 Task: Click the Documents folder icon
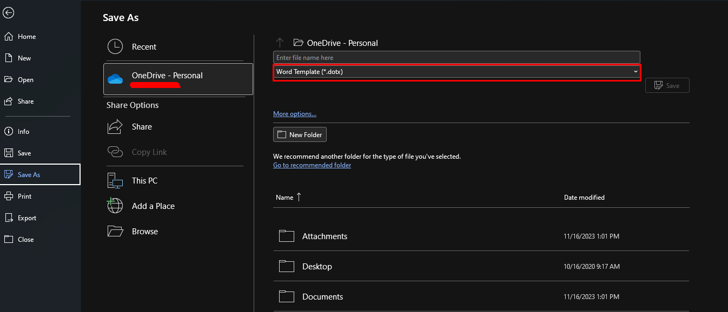pyautogui.click(x=287, y=296)
